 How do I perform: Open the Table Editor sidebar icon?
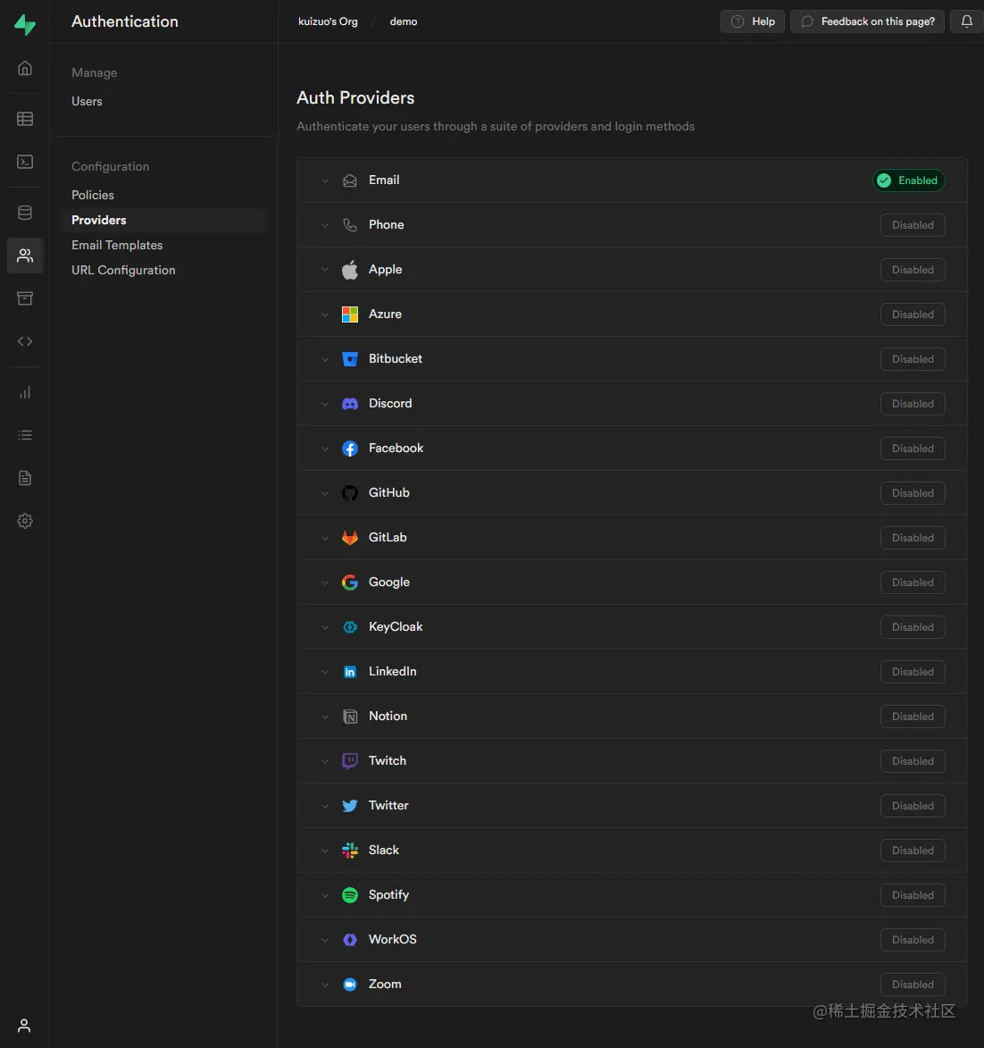(25, 119)
